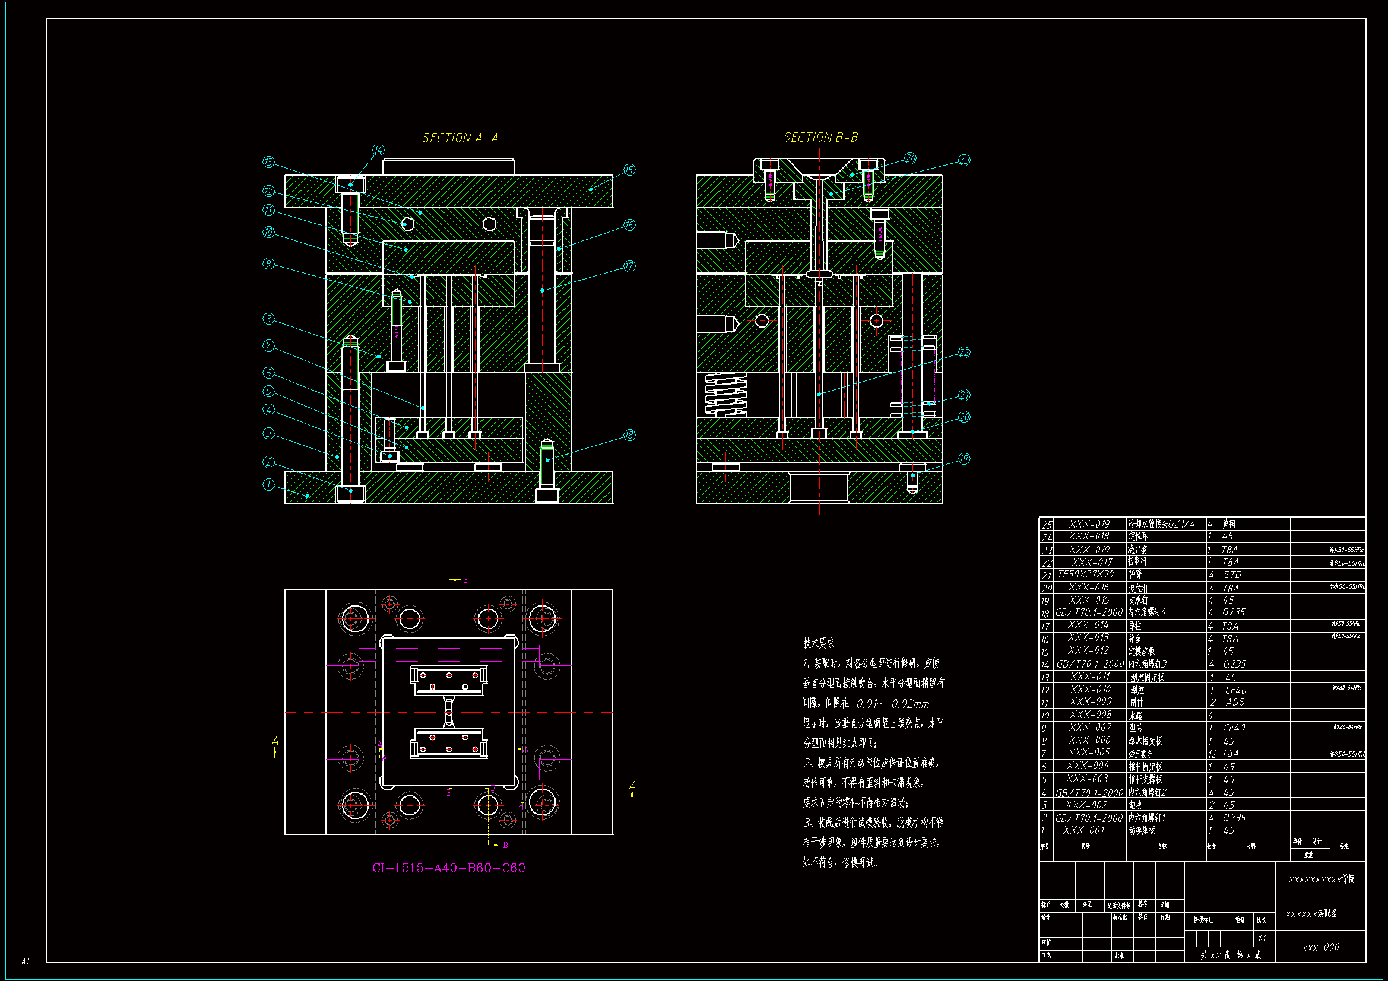
Task: Click the SECTION A-A title text
Action: point(460,138)
